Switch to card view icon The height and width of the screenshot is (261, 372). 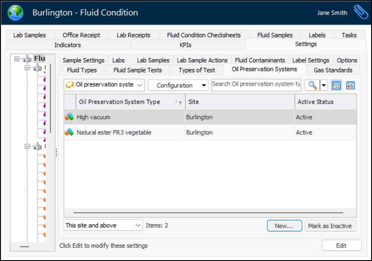[350, 85]
